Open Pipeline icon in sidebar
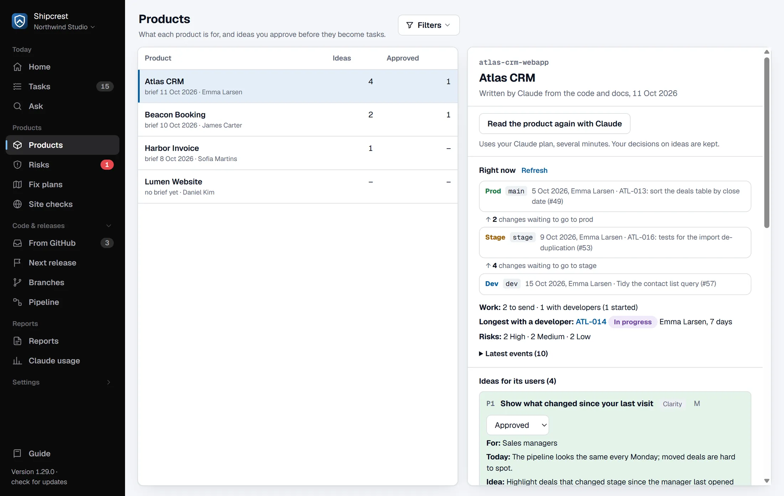 coord(17,302)
